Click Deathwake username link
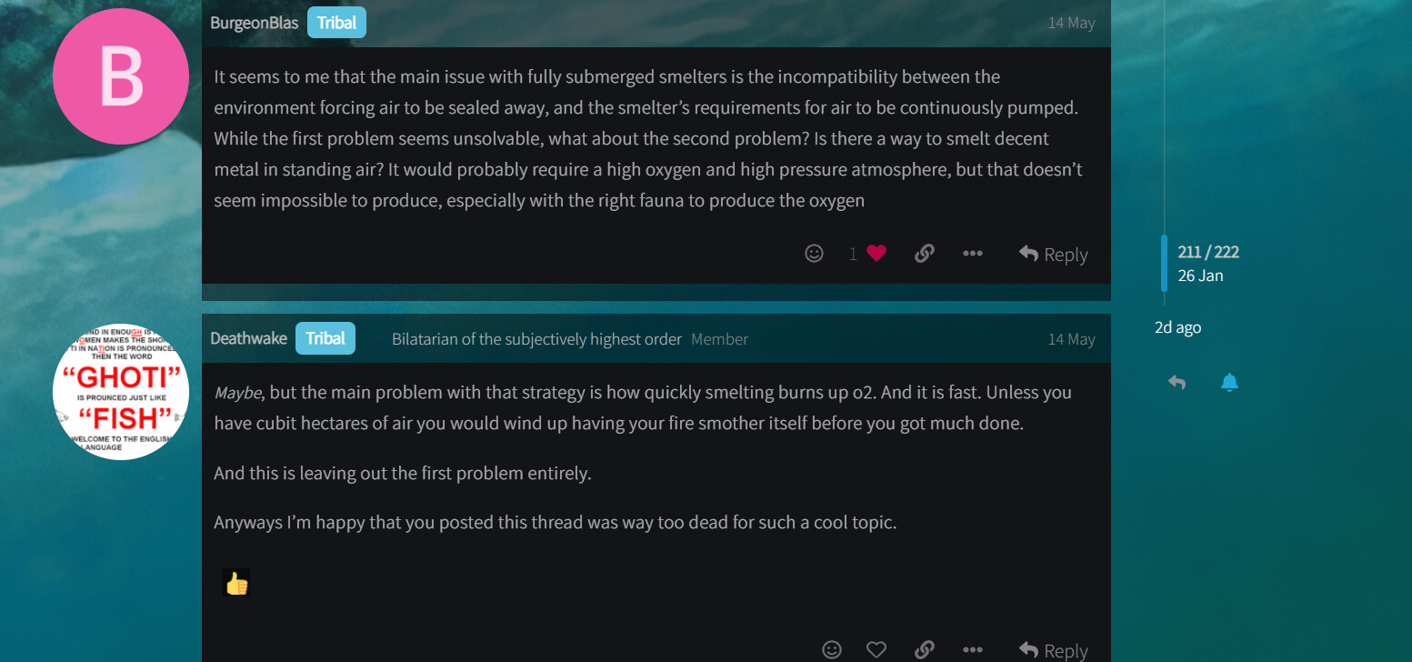1412x662 pixels. click(248, 338)
